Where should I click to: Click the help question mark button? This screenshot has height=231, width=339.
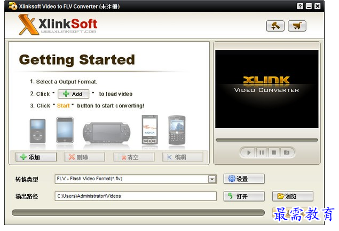pos(300,6)
